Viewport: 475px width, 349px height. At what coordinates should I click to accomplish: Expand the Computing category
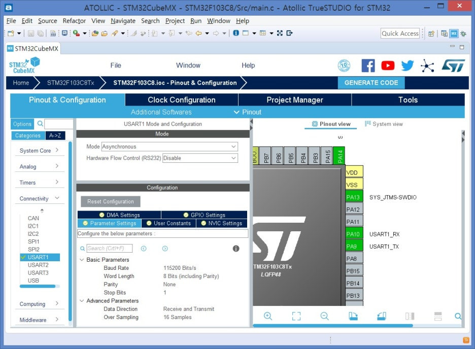click(40, 304)
